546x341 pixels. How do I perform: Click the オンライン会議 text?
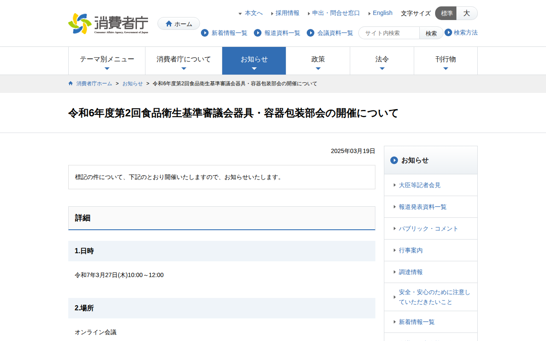click(x=96, y=332)
